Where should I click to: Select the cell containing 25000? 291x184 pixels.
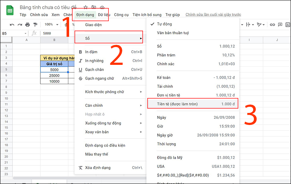pos(54,75)
